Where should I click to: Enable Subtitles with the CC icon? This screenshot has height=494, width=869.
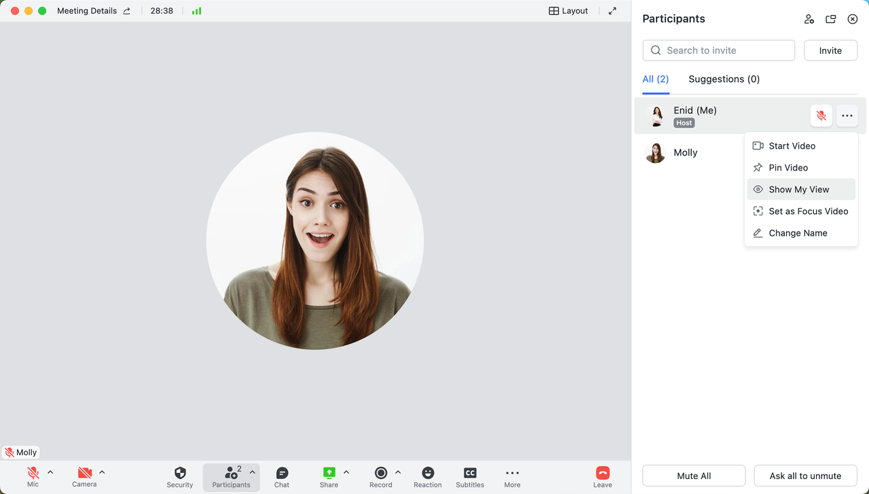click(x=469, y=476)
